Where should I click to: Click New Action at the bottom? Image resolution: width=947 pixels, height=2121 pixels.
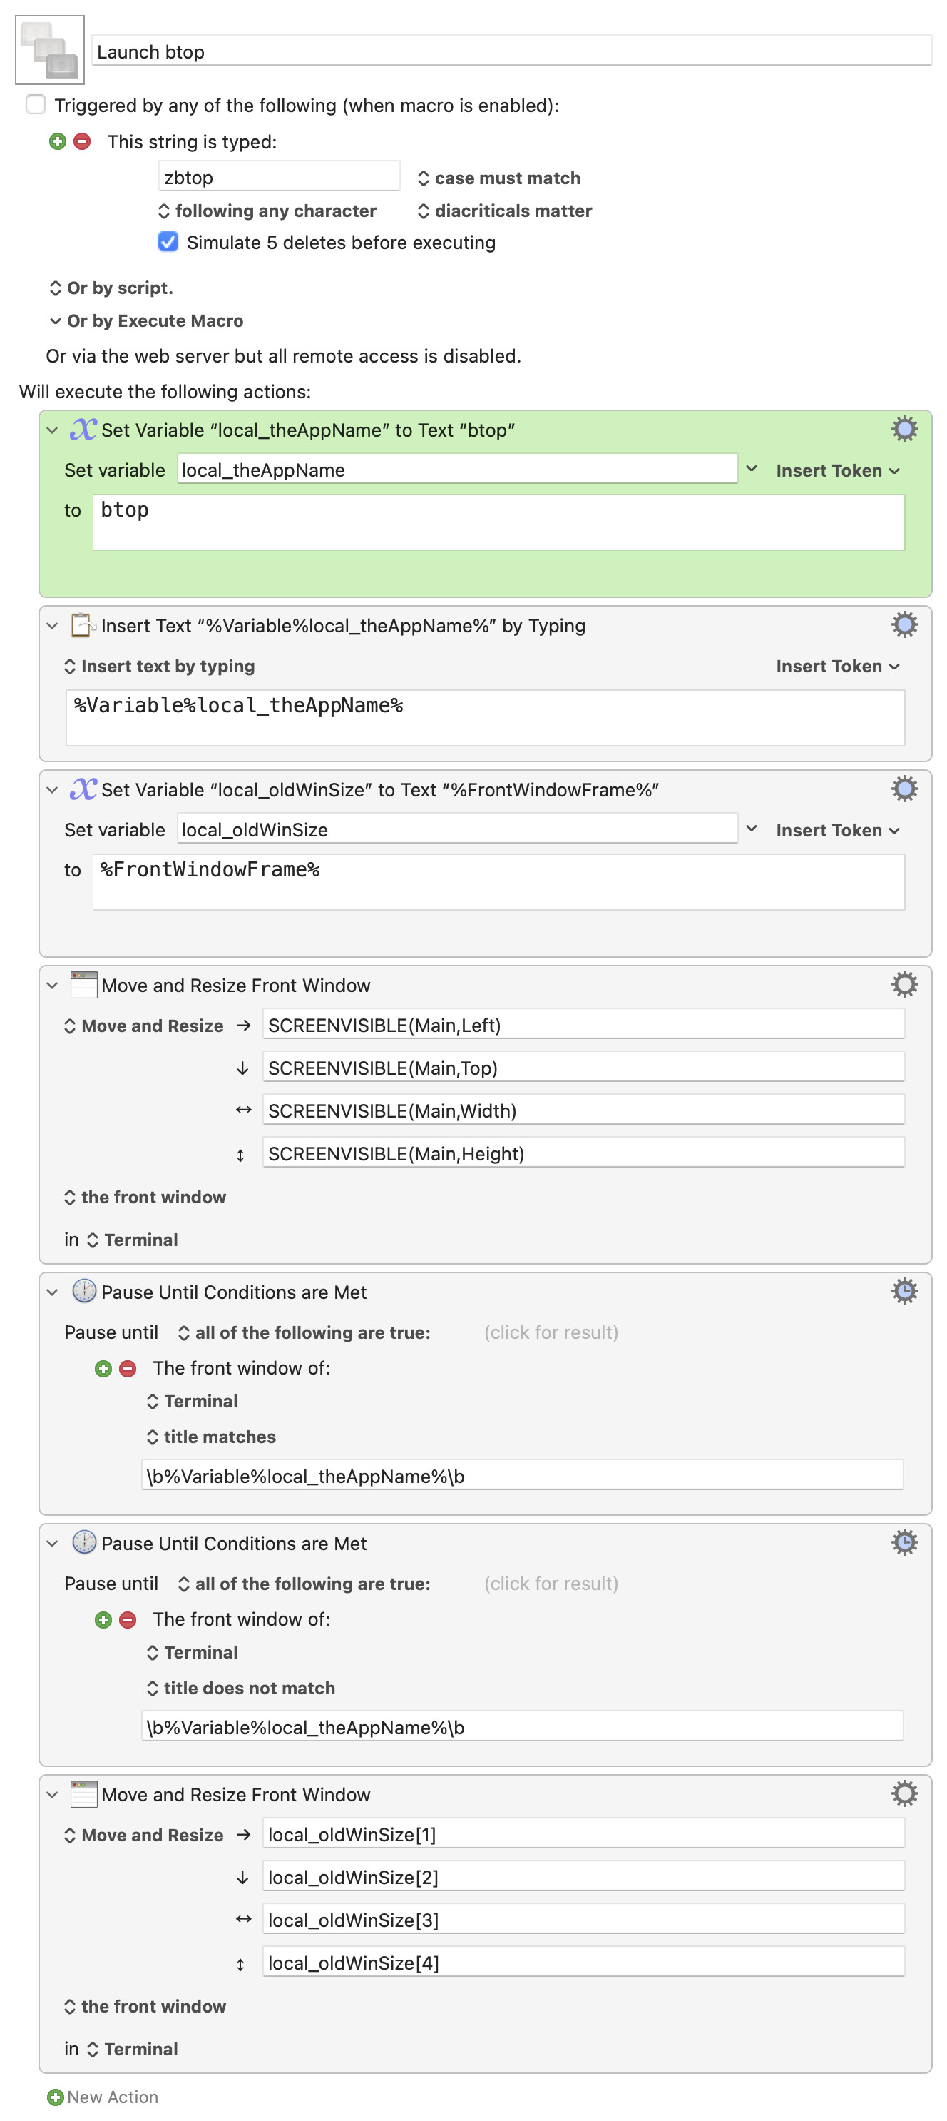[103, 2096]
